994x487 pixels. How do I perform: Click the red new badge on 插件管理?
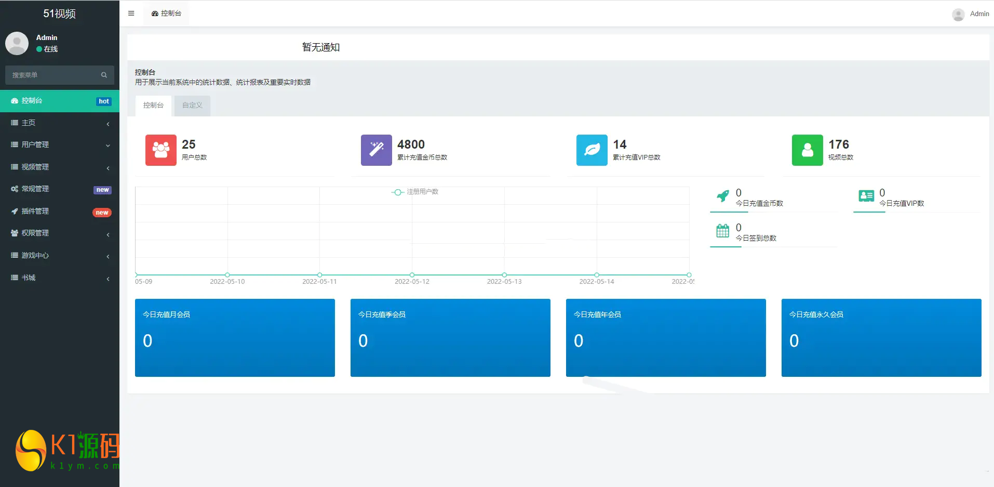coord(102,213)
